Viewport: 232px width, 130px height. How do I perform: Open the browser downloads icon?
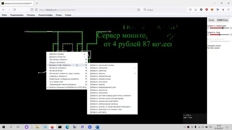click(x=196, y=10)
